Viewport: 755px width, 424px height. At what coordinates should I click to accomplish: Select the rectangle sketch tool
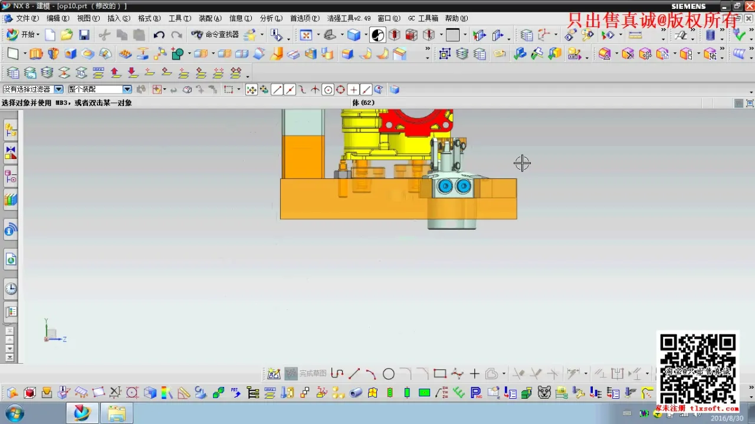click(x=439, y=374)
